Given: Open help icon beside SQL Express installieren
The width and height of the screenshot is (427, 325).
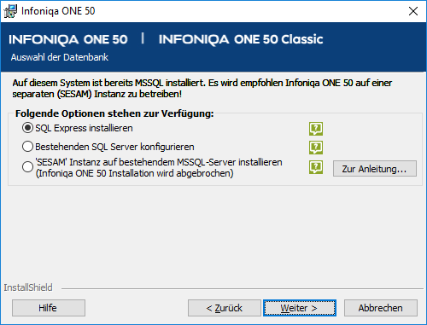Looking at the screenshot, I should (x=316, y=129).
